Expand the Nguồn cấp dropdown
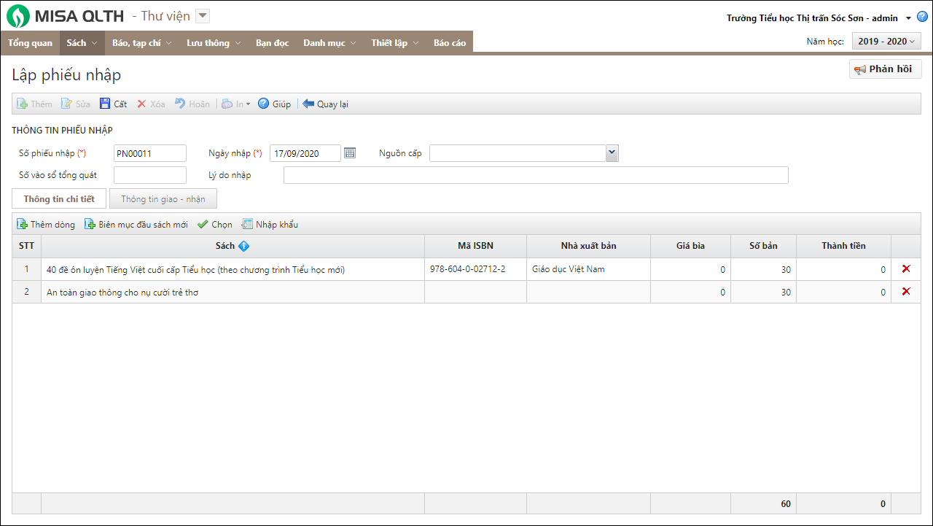This screenshot has height=526, width=933. [612, 153]
